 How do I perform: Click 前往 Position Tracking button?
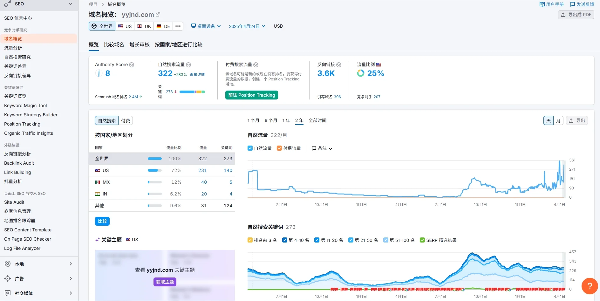point(252,95)
